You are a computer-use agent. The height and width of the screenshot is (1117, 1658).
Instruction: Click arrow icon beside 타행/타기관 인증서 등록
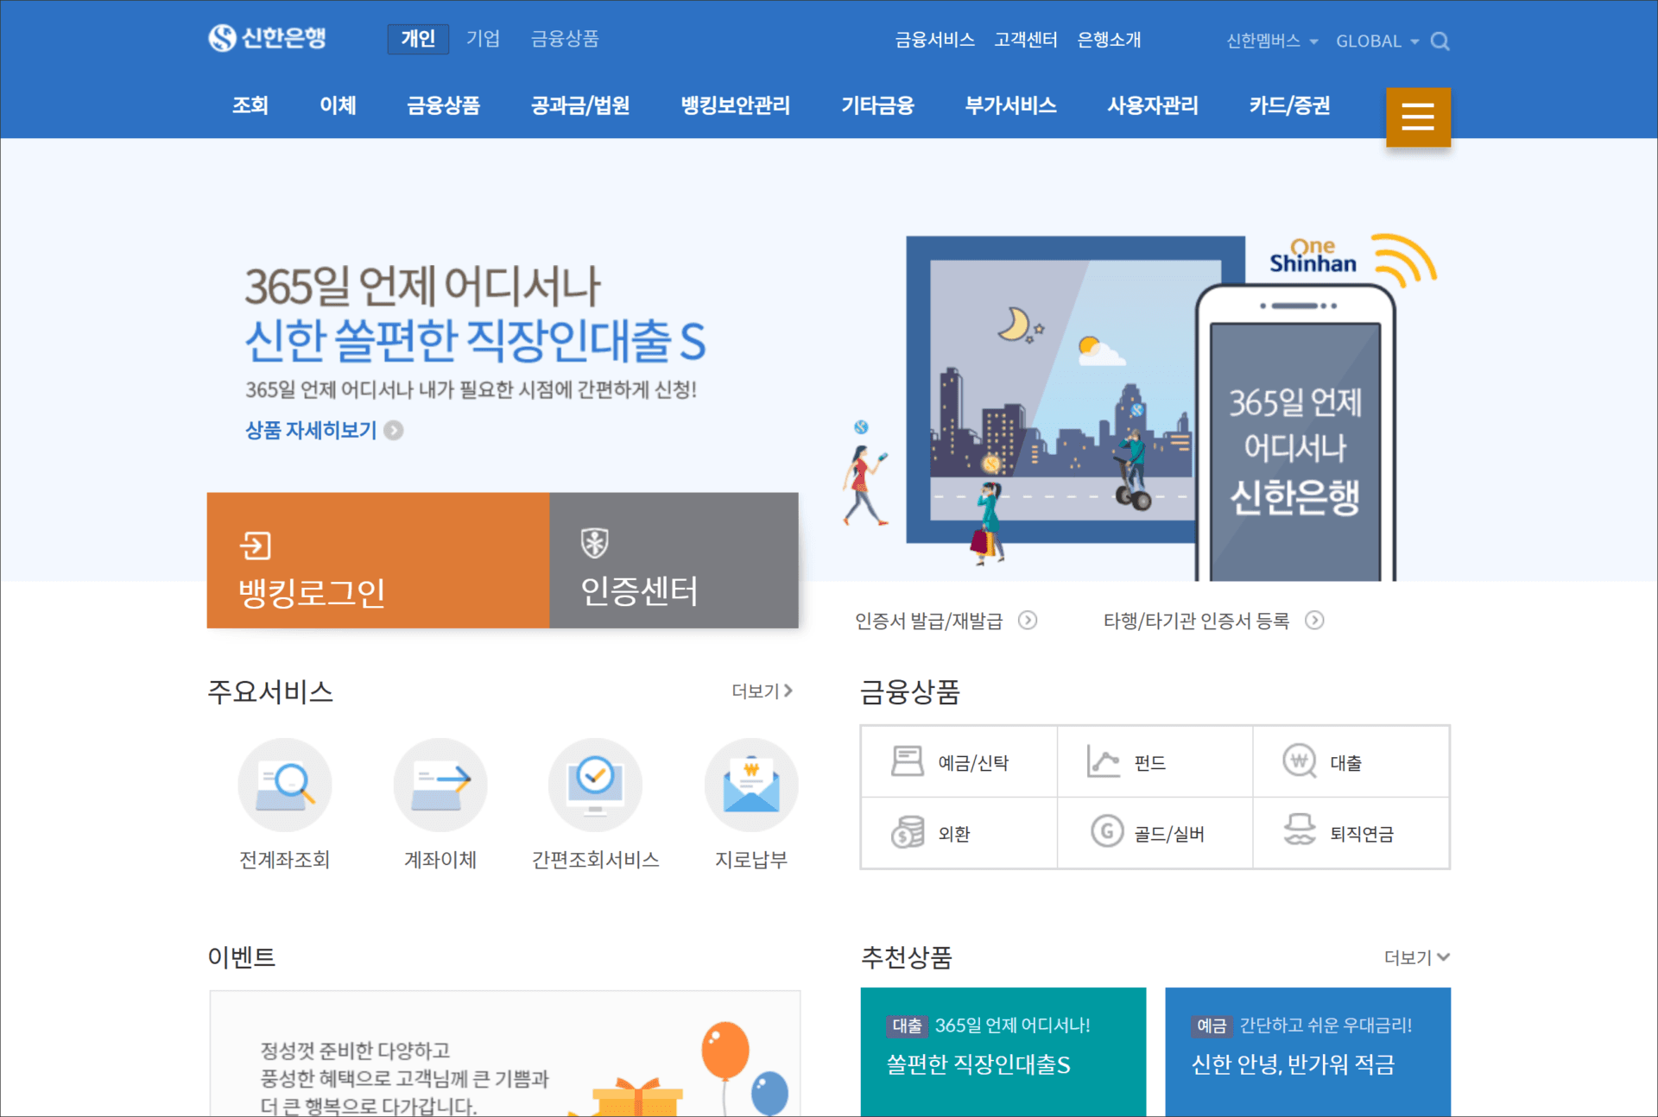[1314, 620]
